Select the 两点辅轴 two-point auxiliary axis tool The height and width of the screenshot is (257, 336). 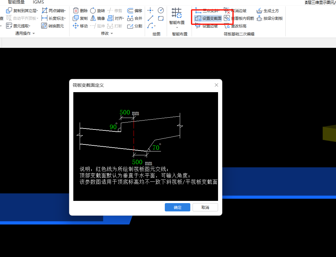coord(54,11)
